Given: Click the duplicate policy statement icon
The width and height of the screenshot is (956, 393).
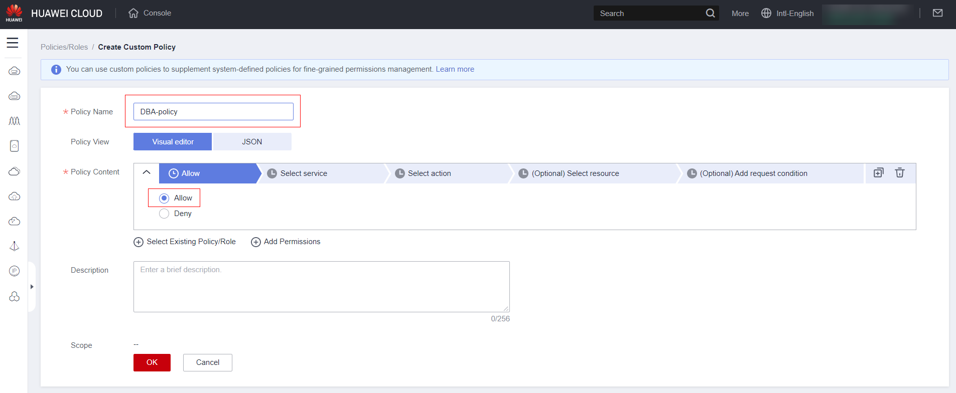Looking at the screenshot, I should coord(878,173).
